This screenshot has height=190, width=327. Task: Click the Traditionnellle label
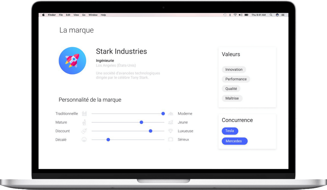67,113
